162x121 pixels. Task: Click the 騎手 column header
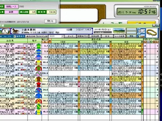pyautogui.click(x=34, y=41)
